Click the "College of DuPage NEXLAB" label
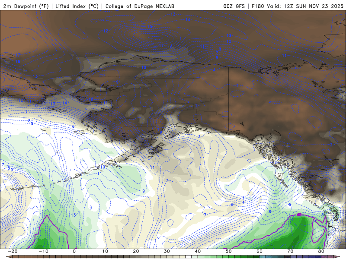Image resolution: width=346 pixels, height=259 pixels. point(140,6)
